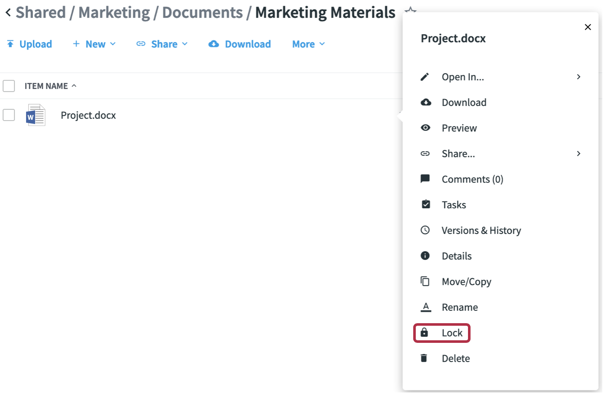Click the plus icon next to New
The image size is (604, 395).
(77, 44)
